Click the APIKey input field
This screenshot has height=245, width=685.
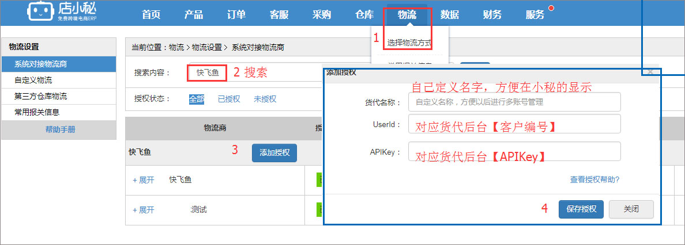[514, 151]
